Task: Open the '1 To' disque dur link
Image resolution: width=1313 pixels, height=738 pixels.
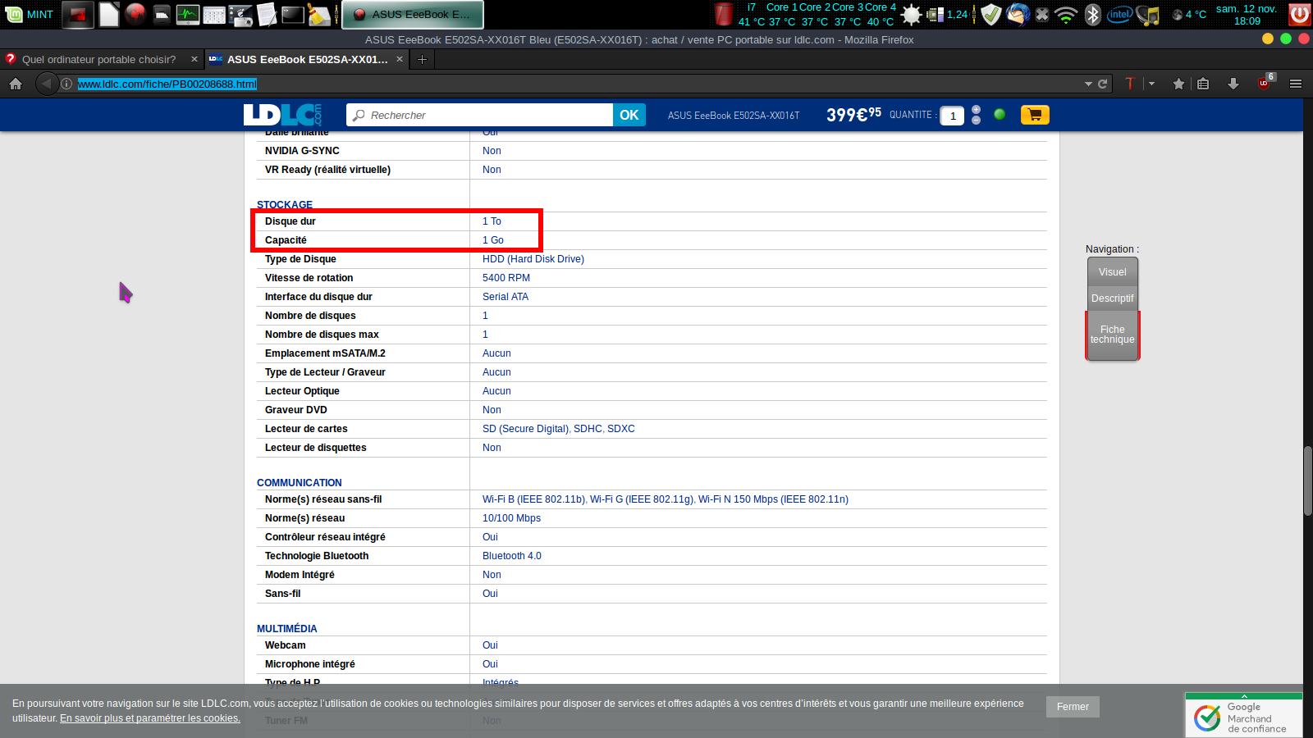Action: click(492, 221)
